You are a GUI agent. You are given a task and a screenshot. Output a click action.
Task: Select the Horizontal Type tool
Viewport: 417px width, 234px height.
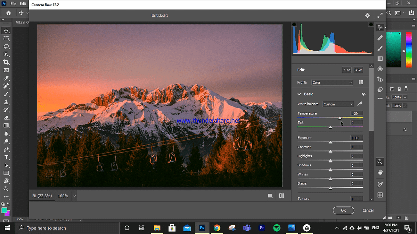click(6, 157)
